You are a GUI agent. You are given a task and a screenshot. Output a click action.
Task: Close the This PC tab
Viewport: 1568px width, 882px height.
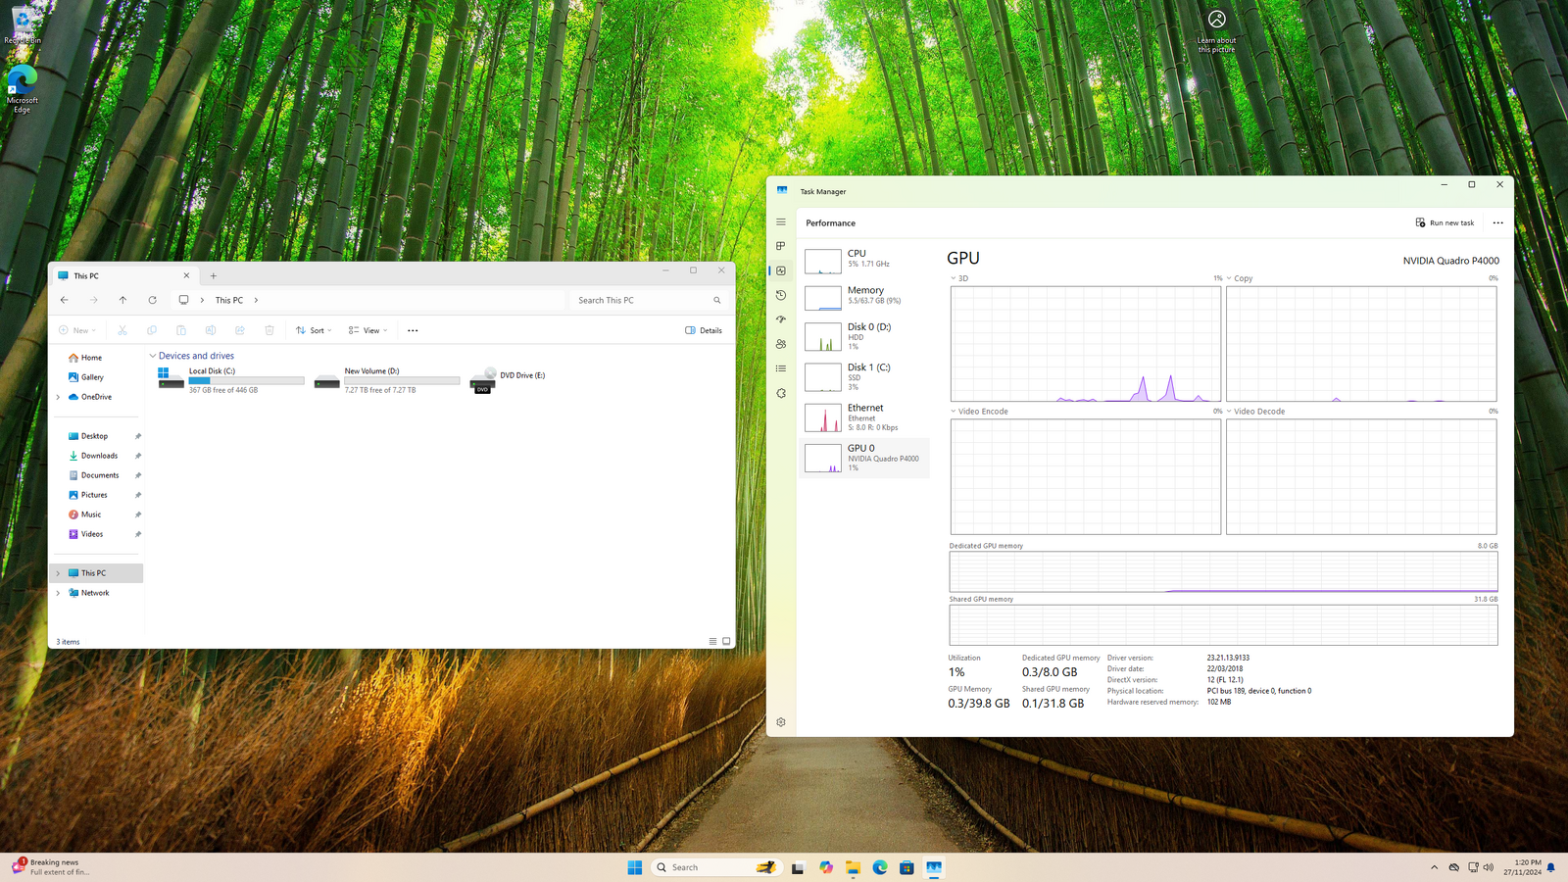pos(186,275)
